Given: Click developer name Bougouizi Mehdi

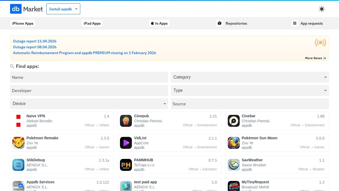Looking at the screenshot, I should click(x=255, y=187).
